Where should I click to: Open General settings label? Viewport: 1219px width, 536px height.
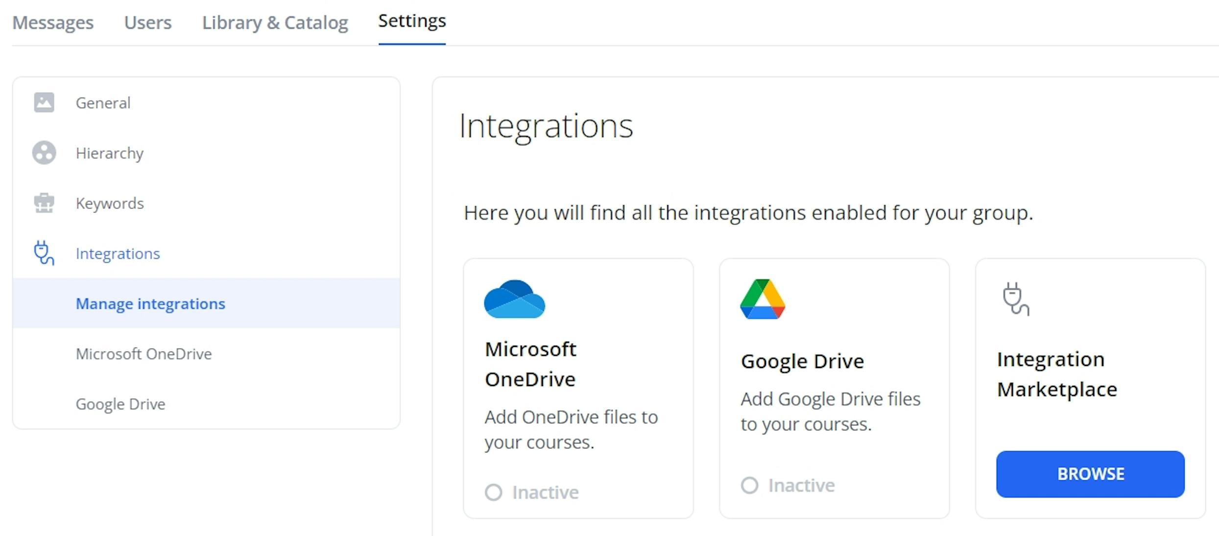[x=103, y=103]
